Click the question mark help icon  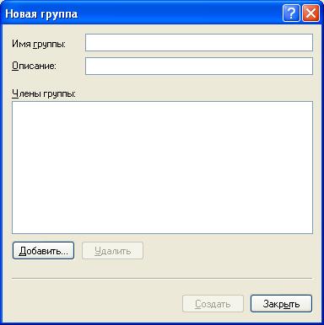point(291,13)
